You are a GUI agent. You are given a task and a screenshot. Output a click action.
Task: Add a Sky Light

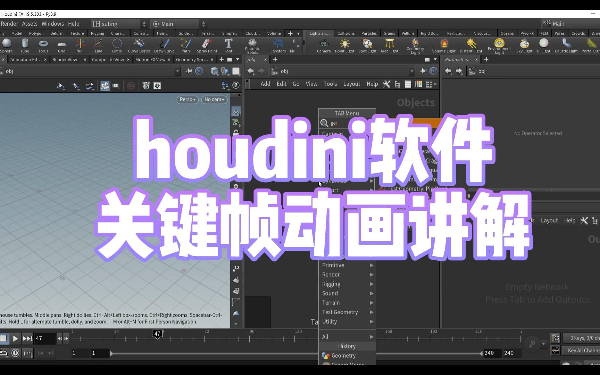point(524,46)
